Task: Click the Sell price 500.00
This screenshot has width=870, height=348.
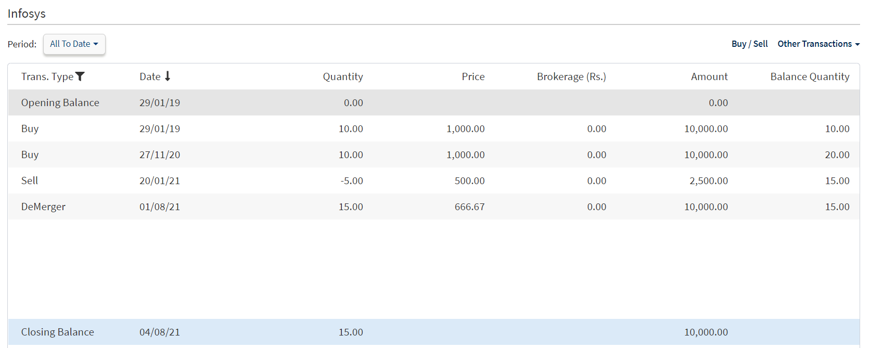Action: (x=469, y=181)
